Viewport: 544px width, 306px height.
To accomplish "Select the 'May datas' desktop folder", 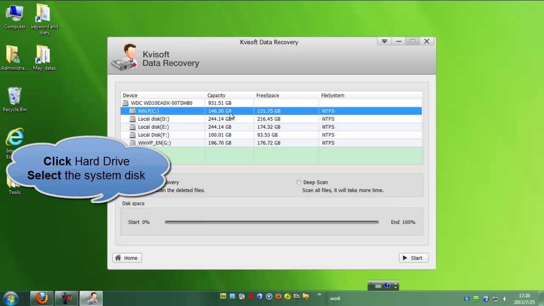I will point(44,58).
